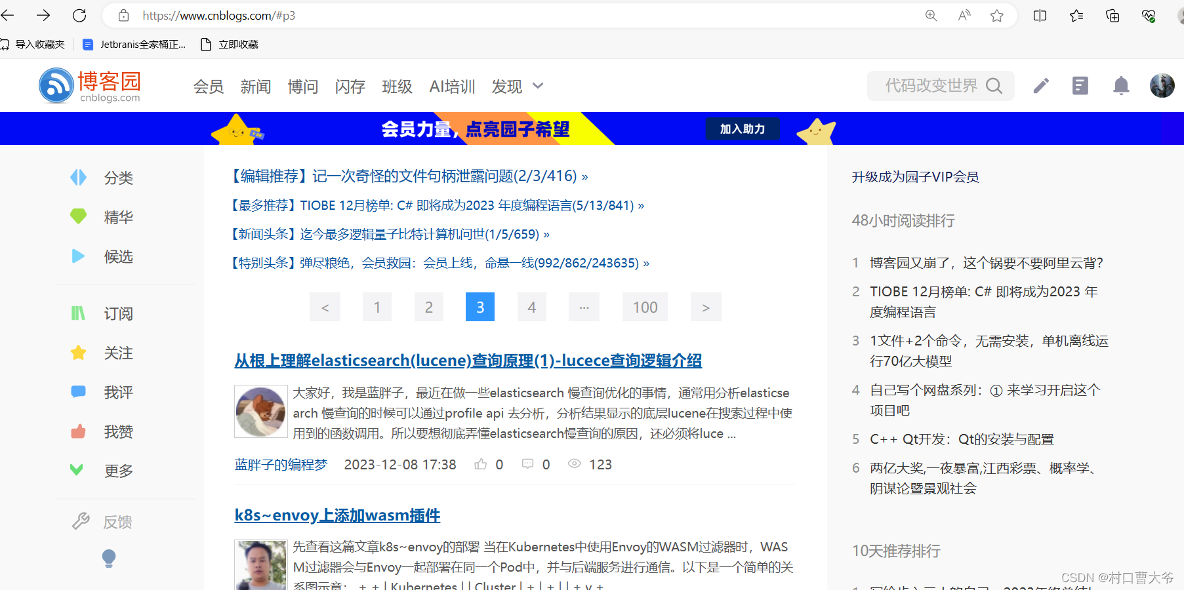Open the 关注 section in sidebar
The height and width of the screenshot is (590, 1184).
(x=118, y=353)
